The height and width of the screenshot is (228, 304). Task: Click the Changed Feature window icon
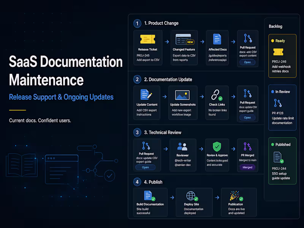pos(185,40)
